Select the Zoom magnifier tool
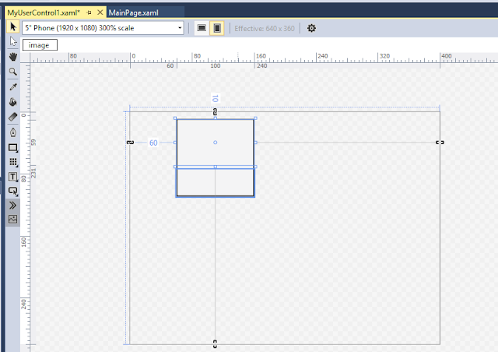Screen dimensions: 498x352 (x=13, y=72)
